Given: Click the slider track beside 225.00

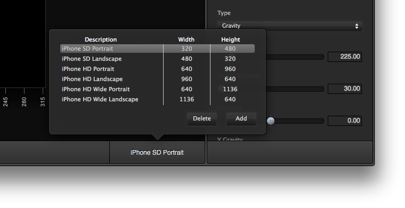Looking at the screenshot, I should coord(295,57).
